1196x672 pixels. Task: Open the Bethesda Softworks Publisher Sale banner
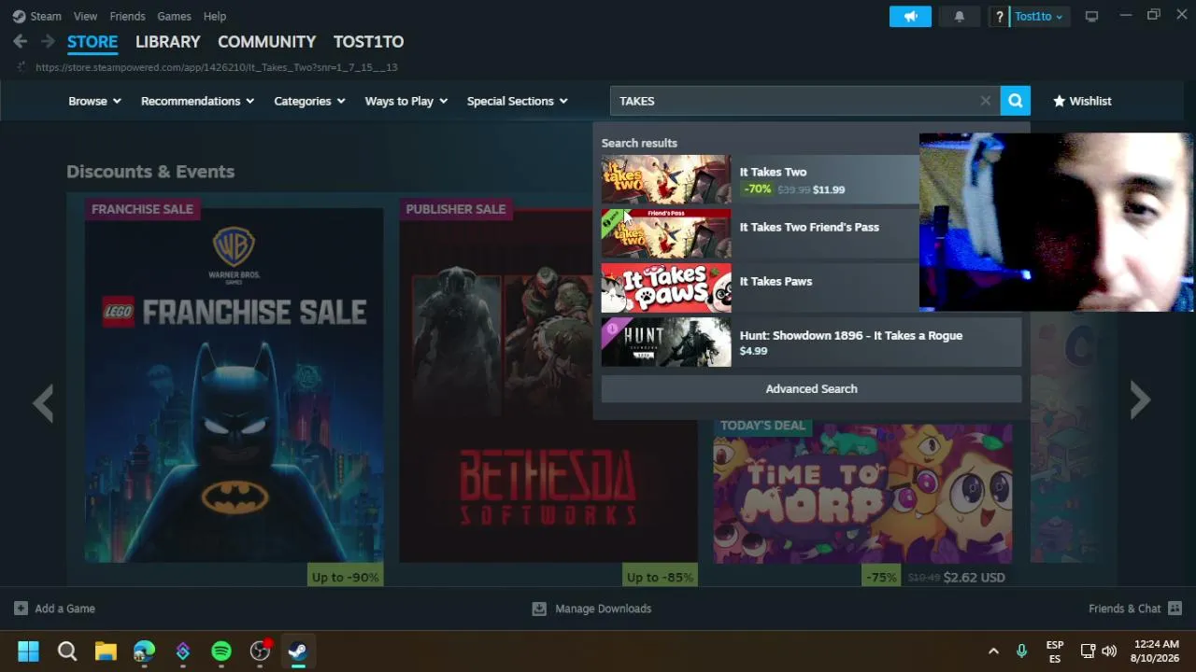point(548,385)
